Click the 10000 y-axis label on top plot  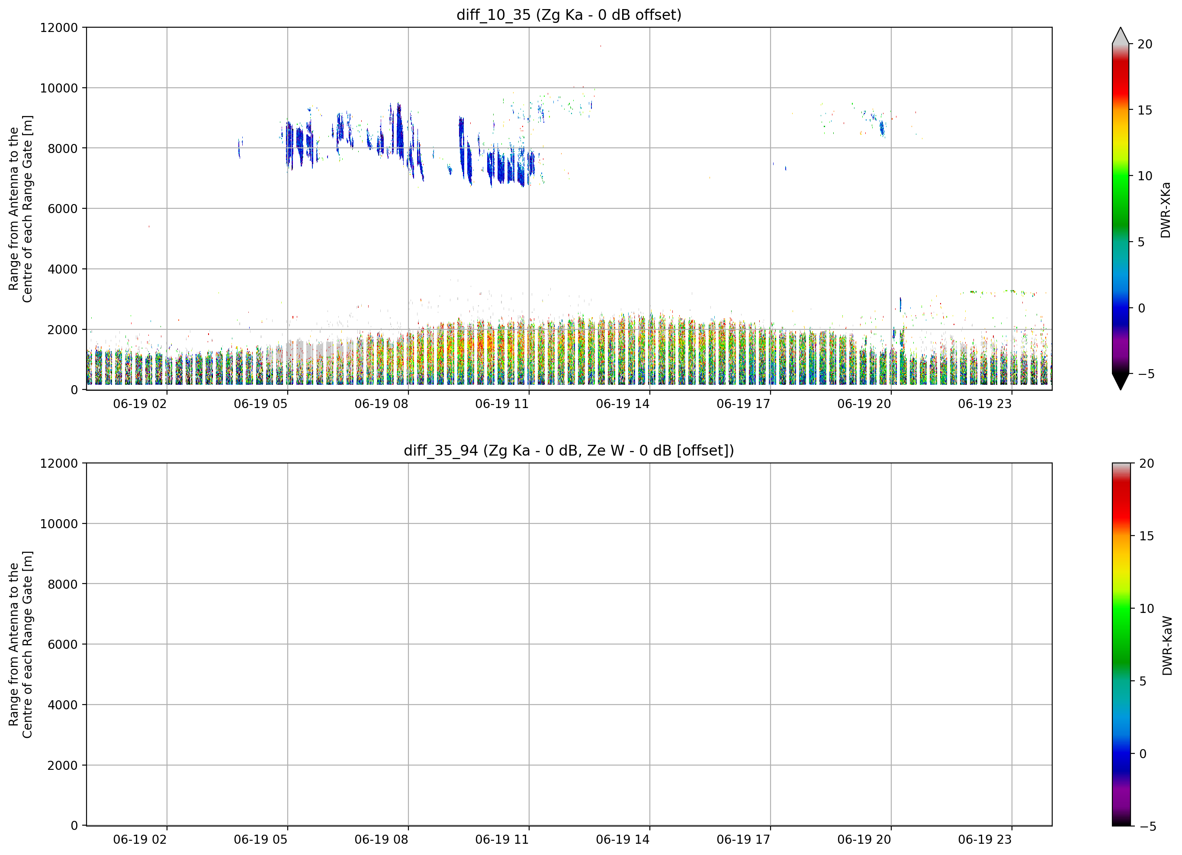coord(59,88)
